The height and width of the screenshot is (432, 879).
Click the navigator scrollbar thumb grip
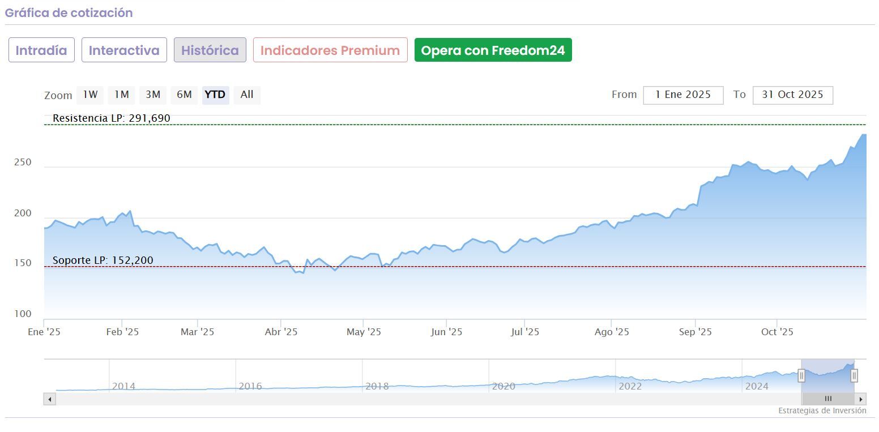[828, 399]
